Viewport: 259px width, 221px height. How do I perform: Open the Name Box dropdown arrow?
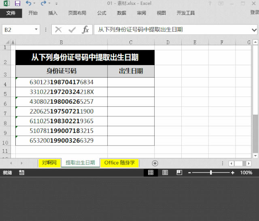[36, 29]
